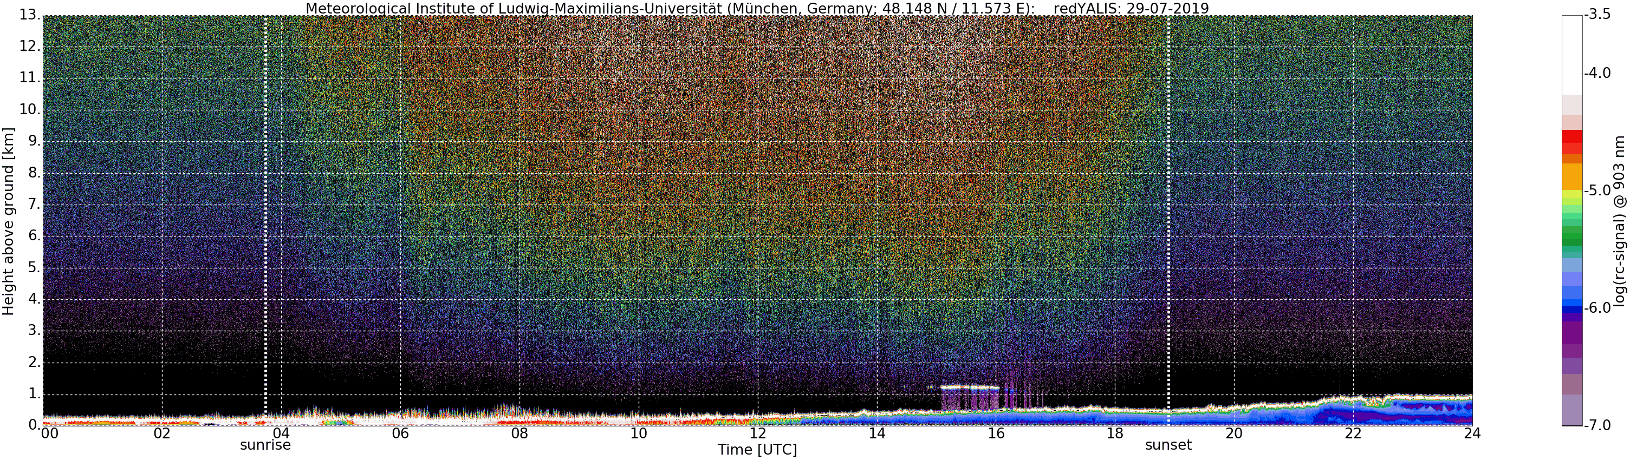Image resolution: width=1630 pixels, height=460 pixels.
Task: Click the 'log(rc-signal) @ 903 nm' colorbar label
Action: pos(1619,221)
